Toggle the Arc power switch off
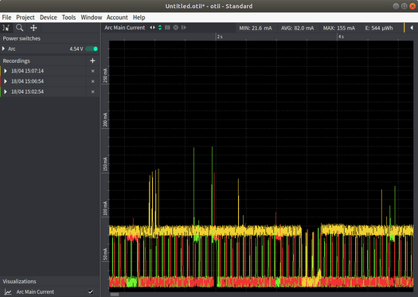418x297 pixels. pyautogui.click(x=92, y=49)
